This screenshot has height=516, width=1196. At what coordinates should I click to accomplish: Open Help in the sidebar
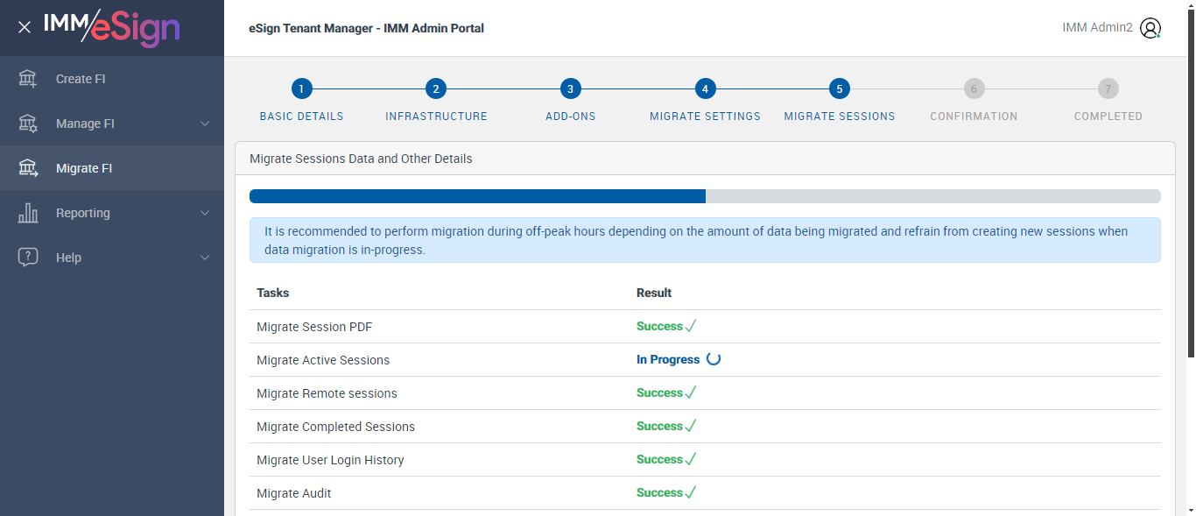(x=112, y=258)
